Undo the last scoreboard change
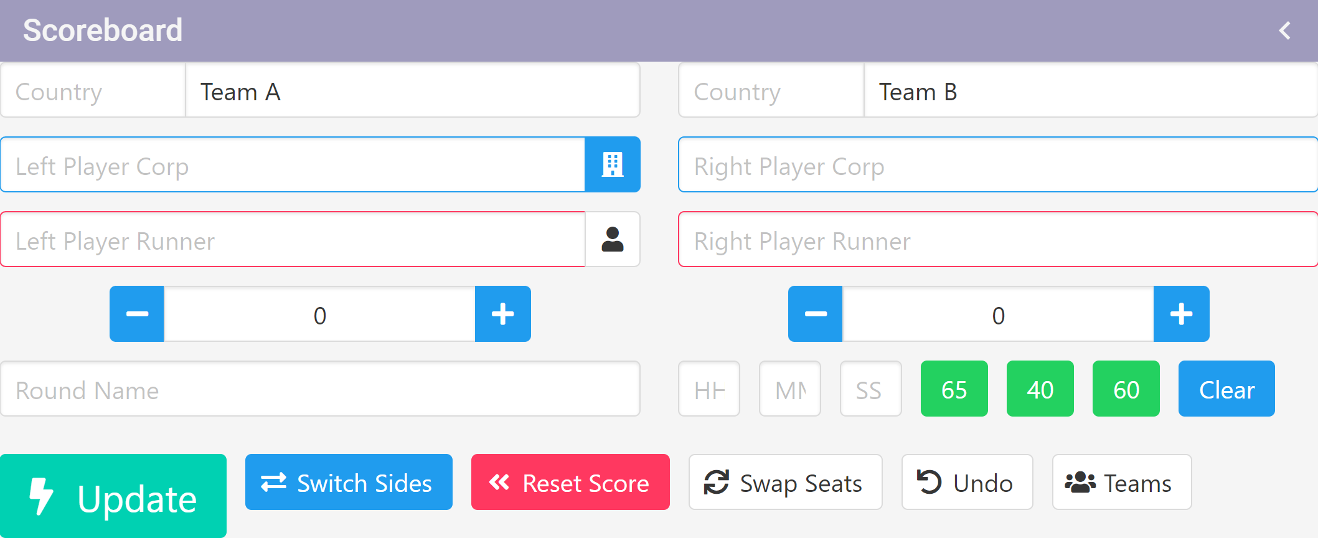The height and width of the screenshot is (538, 1318). 967,483
